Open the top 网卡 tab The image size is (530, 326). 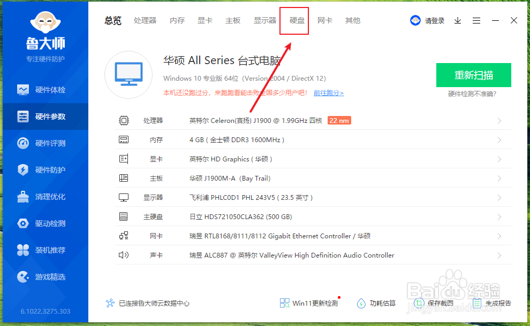tap(325, 21)
